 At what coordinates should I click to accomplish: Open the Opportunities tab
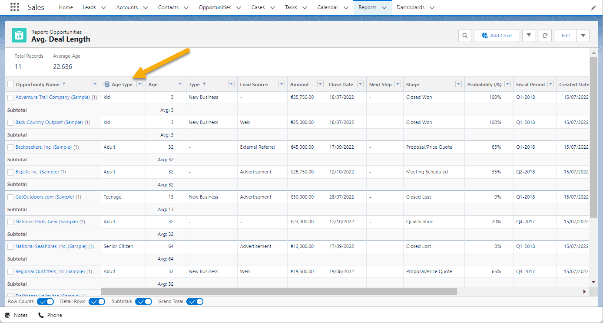[x=215, y=7]
